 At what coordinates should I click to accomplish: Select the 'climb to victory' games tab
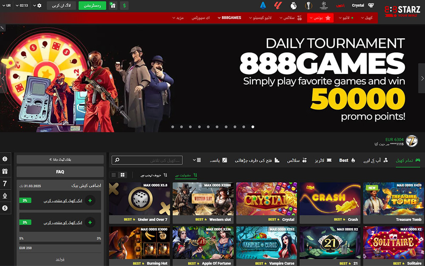click(257, 160)
